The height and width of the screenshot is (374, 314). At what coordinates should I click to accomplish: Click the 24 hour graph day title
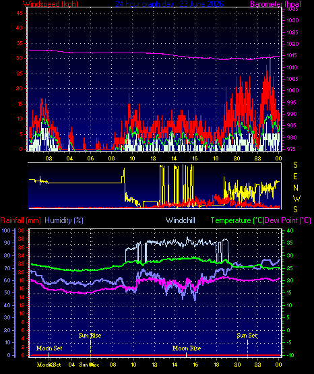click(x=169, y=3)
